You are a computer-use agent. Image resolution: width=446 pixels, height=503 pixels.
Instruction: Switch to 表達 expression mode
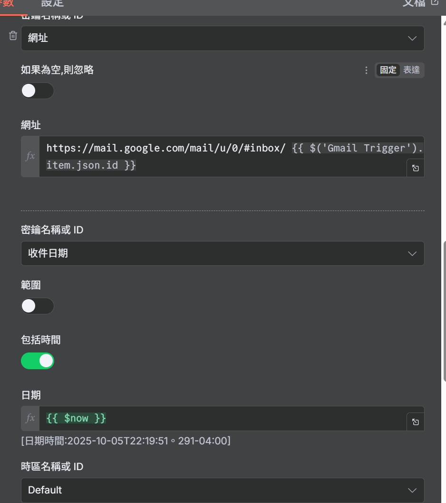(x=412, y=70)
